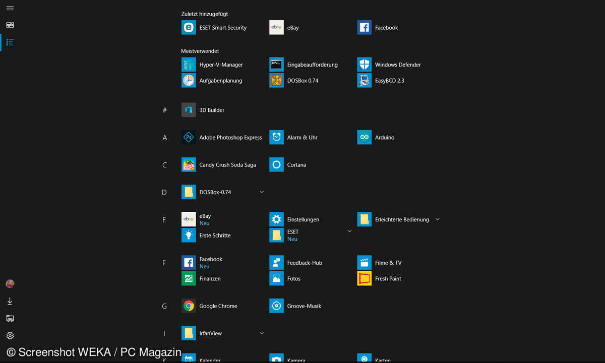Open Adobe Photoshop Express
The image size is (605, 363).
click(x=222, y=137)
